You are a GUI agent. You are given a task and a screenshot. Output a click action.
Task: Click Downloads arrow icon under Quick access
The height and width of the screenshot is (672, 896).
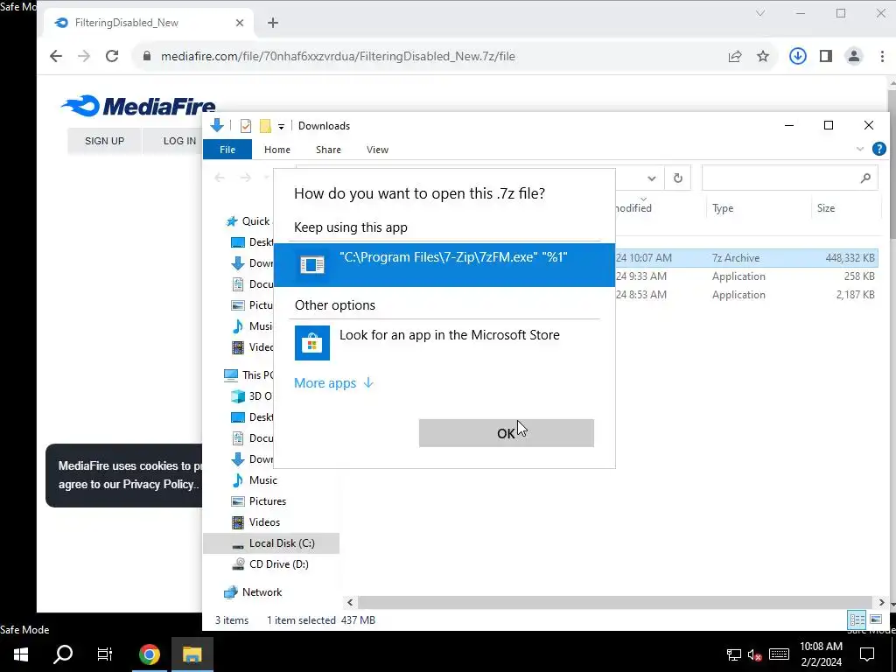pyautogui.click(x=238, y=263)
